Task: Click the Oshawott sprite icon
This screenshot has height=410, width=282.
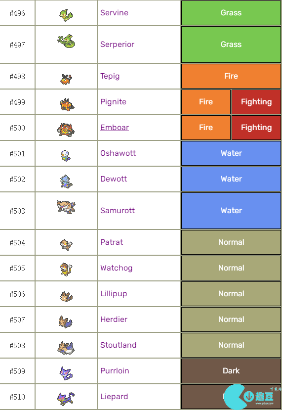Action: point(66,155)
